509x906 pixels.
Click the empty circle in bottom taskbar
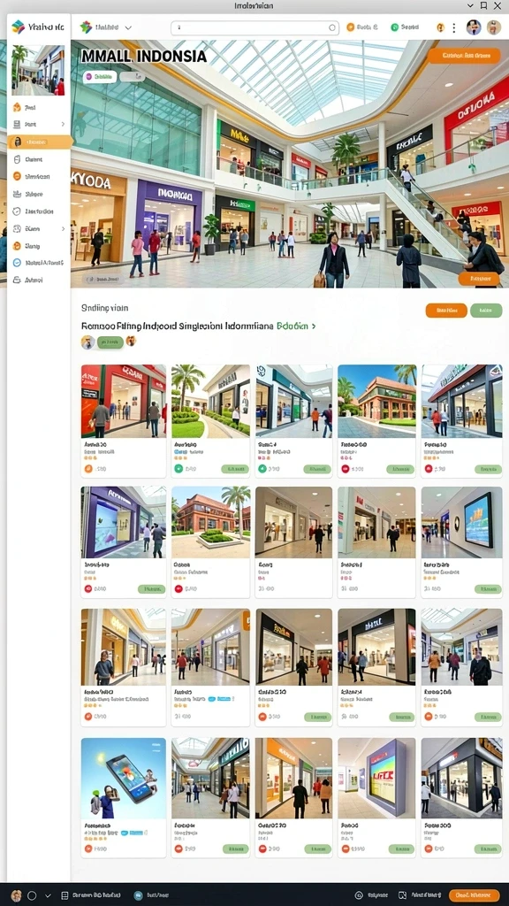point(32,895)
